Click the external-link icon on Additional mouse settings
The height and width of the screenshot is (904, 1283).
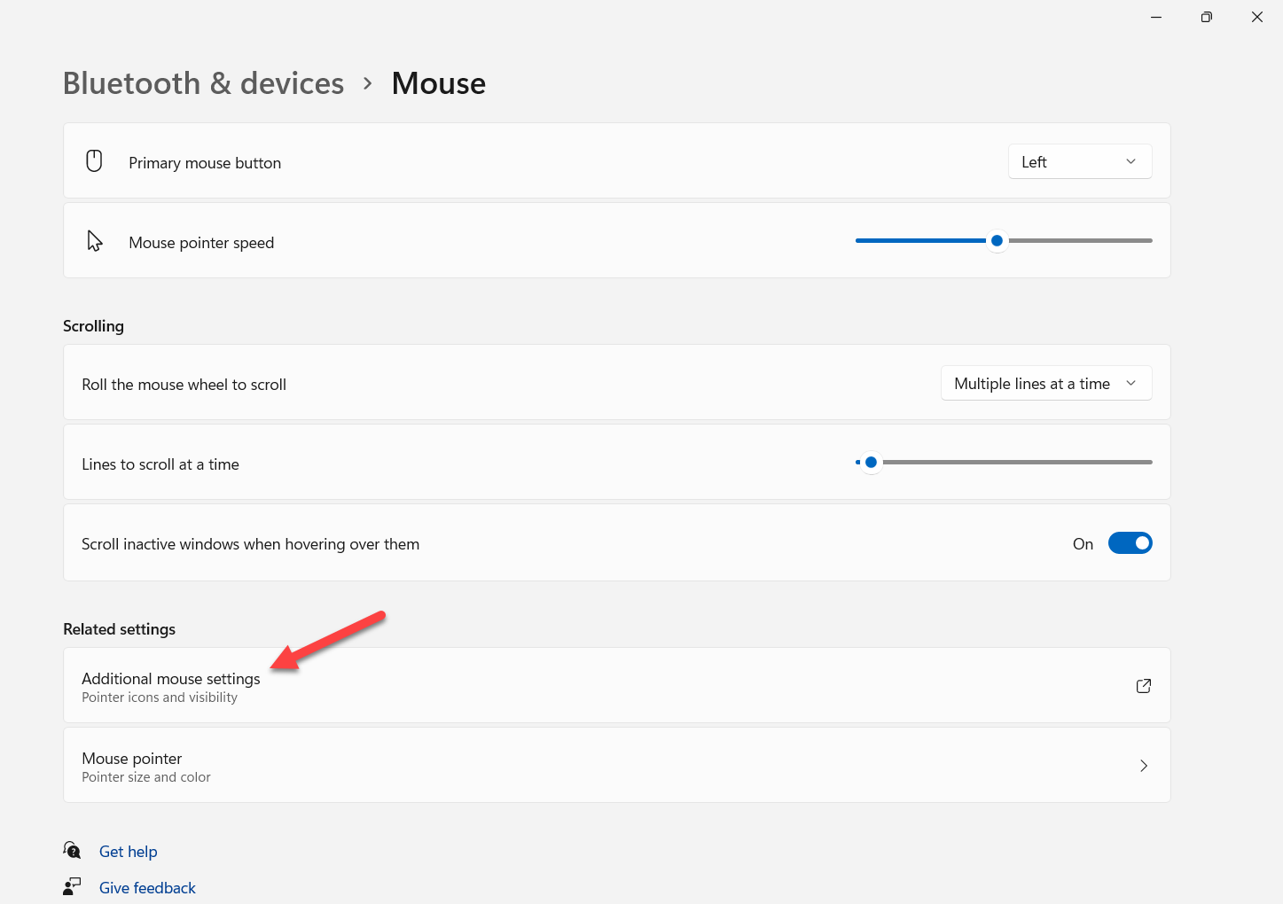[1143, 686]
